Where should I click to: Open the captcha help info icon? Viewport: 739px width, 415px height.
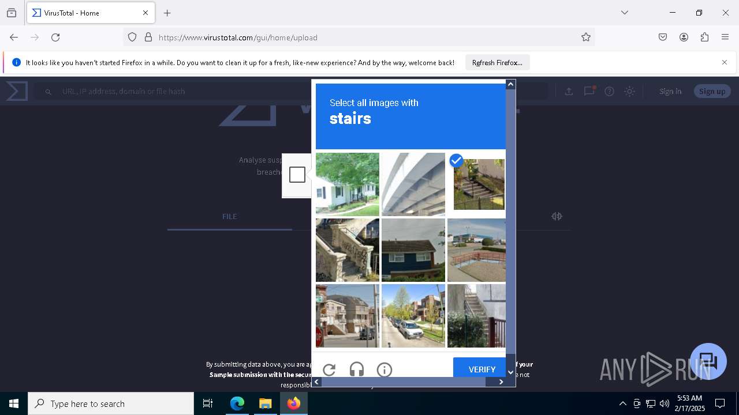coord(385,370)
